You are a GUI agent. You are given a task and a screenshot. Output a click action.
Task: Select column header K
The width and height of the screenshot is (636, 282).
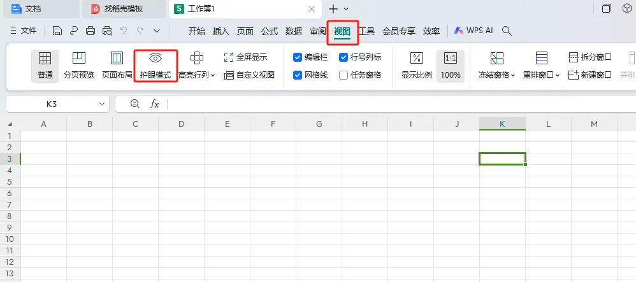point(502,124)
